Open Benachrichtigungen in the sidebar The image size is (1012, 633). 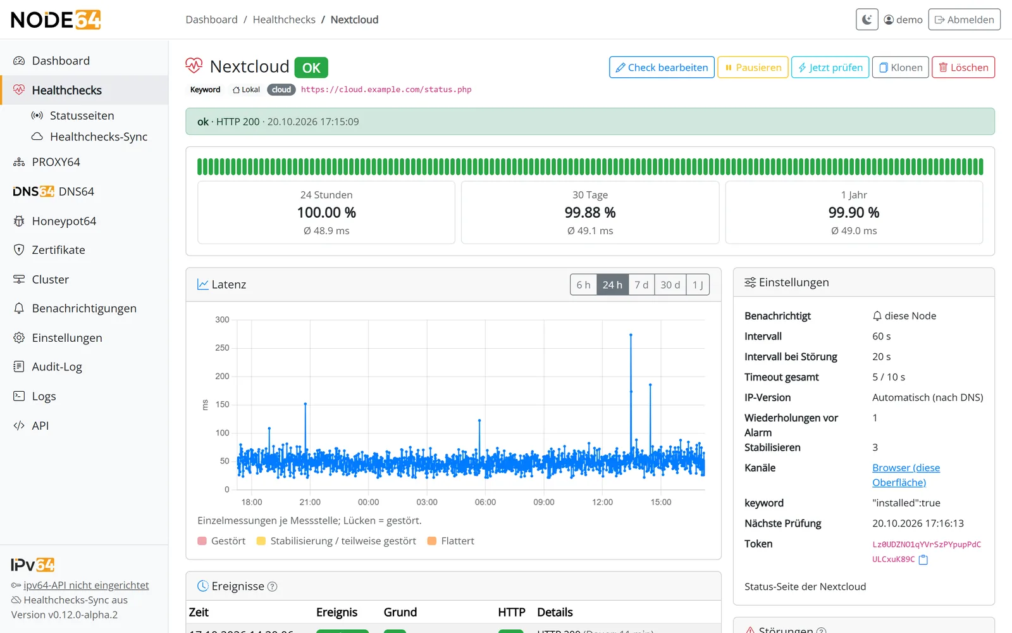[84, 308]
